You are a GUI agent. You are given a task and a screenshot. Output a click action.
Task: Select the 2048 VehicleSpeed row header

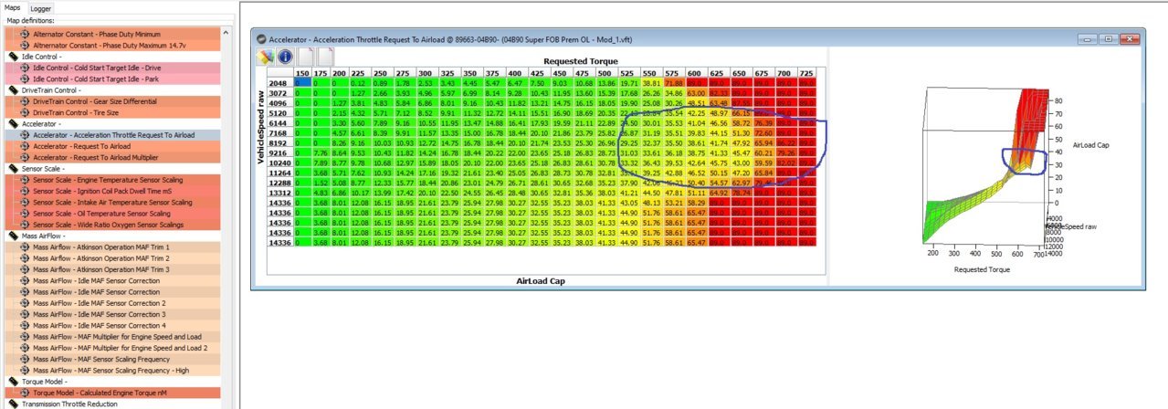pyautogui.click(x=279, y=83)
